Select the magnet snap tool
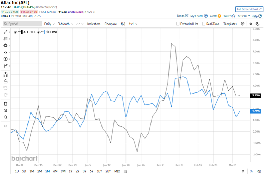 [5, 75]
